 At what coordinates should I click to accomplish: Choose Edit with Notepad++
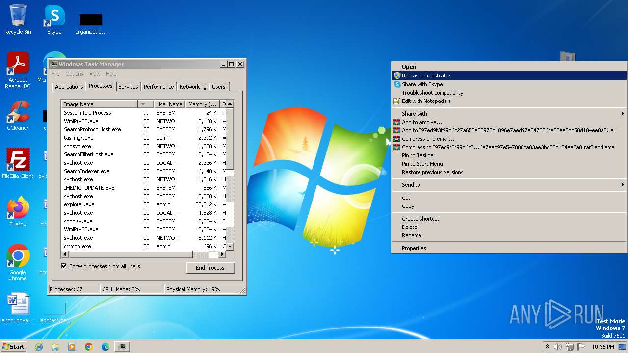509,101
